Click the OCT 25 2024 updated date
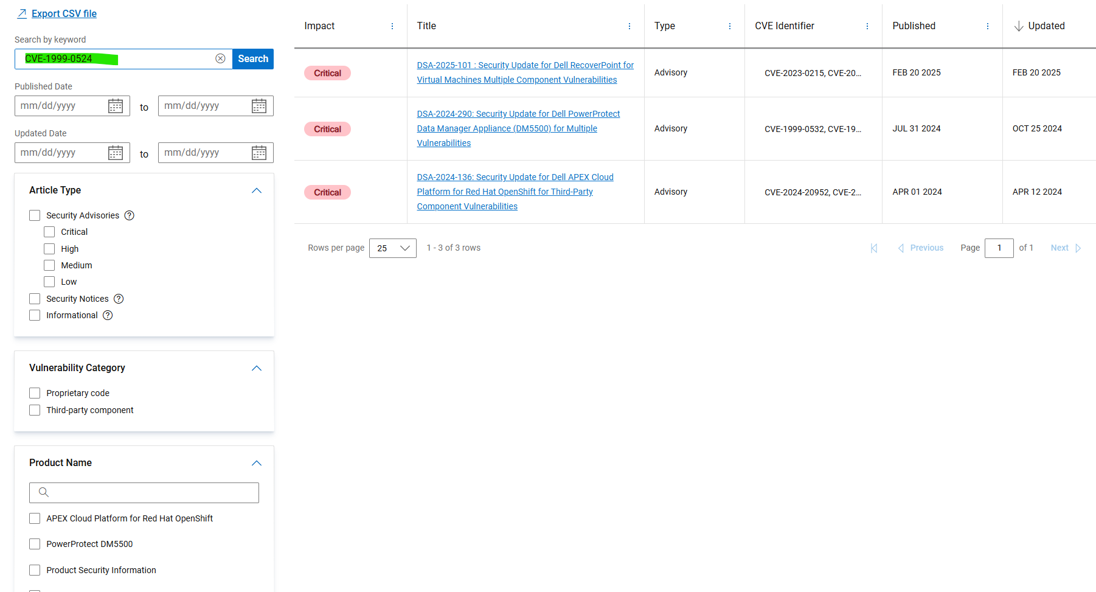The height and width of the screenshot is (592, 1096). click(1037, 128)
